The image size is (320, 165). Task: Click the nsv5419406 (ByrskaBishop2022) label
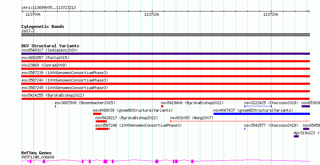point(192,103)
